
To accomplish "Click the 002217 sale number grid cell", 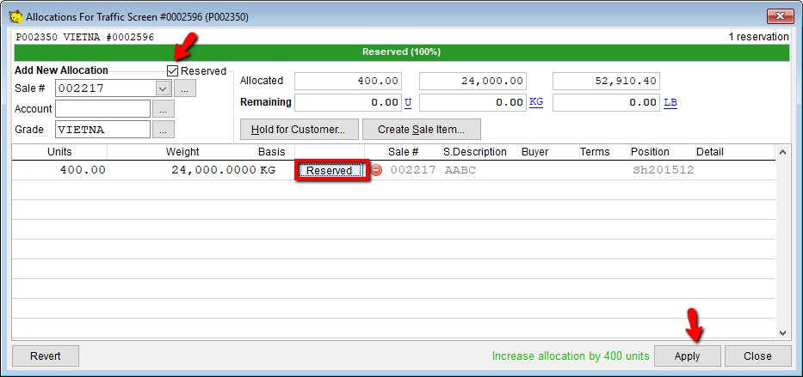I will tap(413, 170).
